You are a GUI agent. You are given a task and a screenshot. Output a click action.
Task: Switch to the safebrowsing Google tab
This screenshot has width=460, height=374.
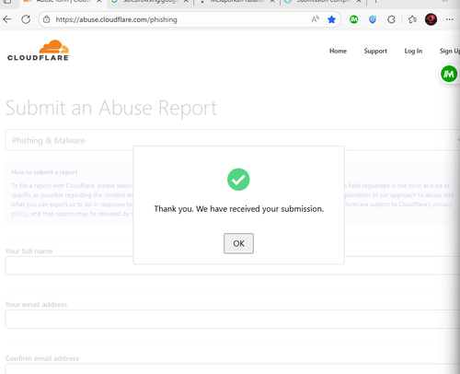150,2
